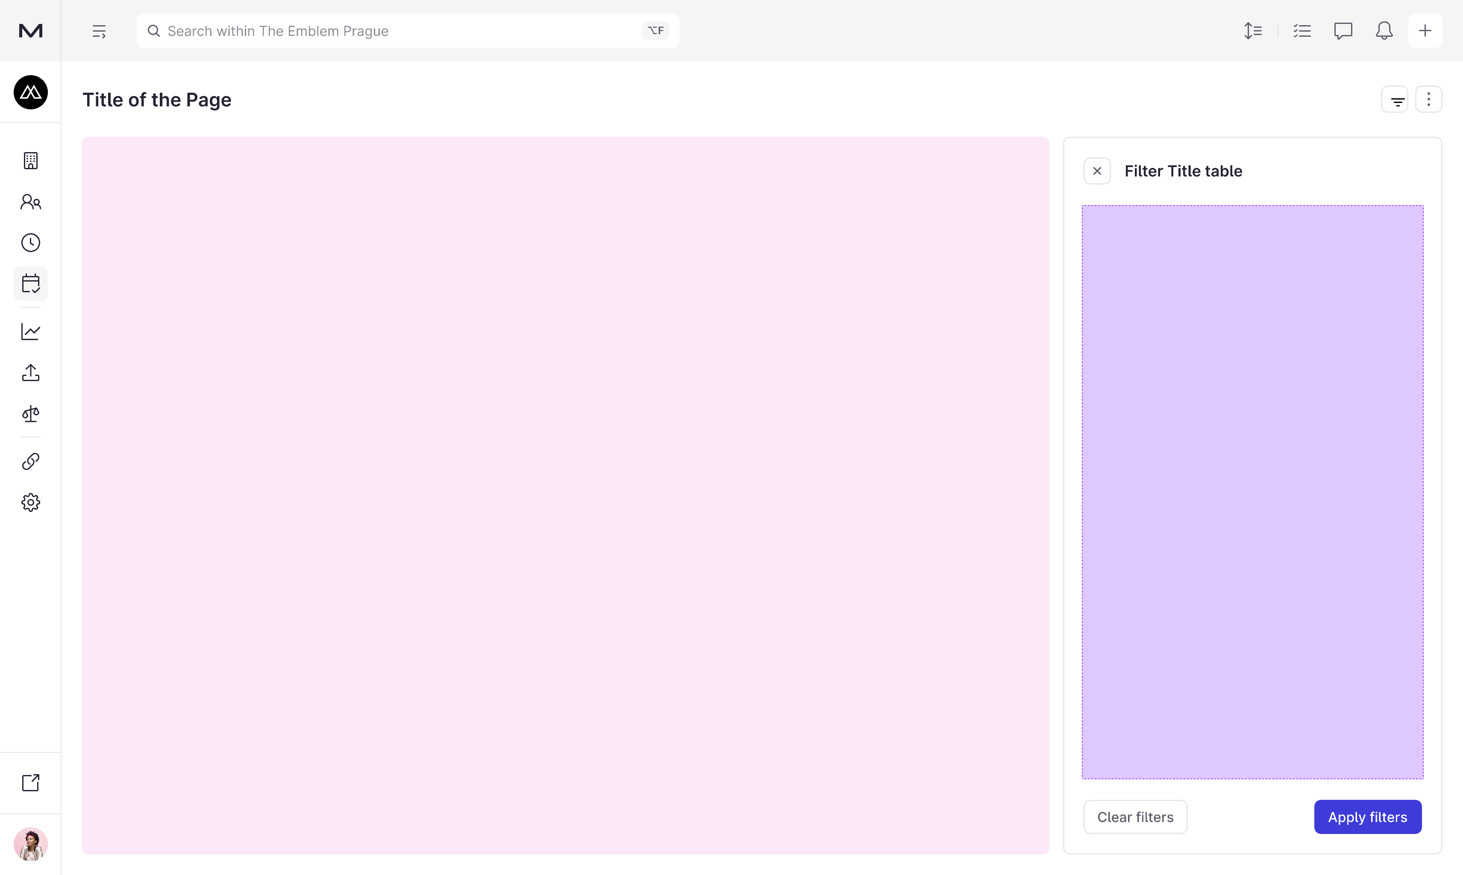
Task: Open the people section in the sidebar
Action: 30,202
